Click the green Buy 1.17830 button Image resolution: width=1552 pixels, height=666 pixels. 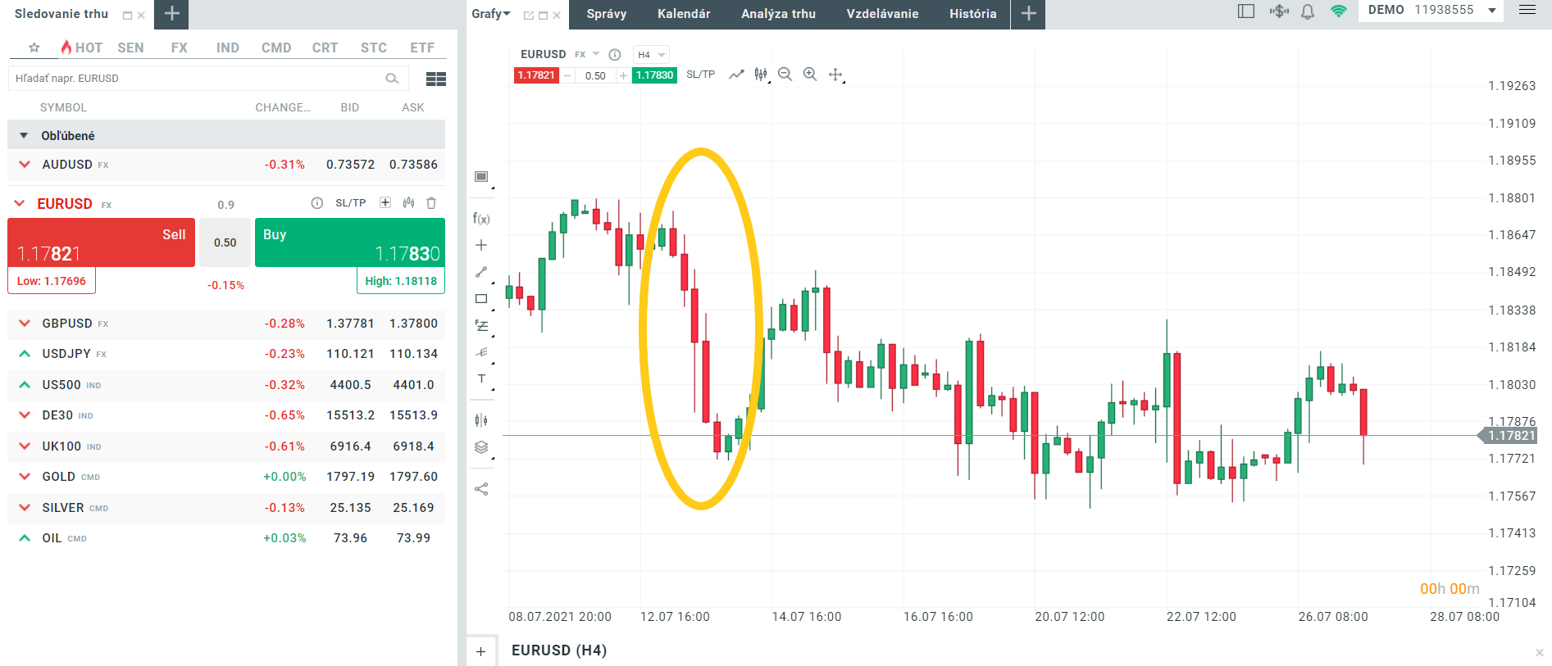[350, 242]
